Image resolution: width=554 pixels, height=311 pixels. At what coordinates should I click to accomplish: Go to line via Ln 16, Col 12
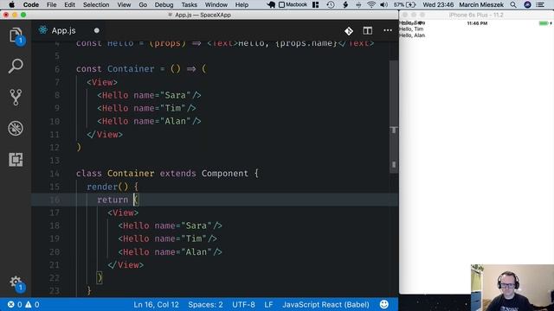[x=156, y=305]
